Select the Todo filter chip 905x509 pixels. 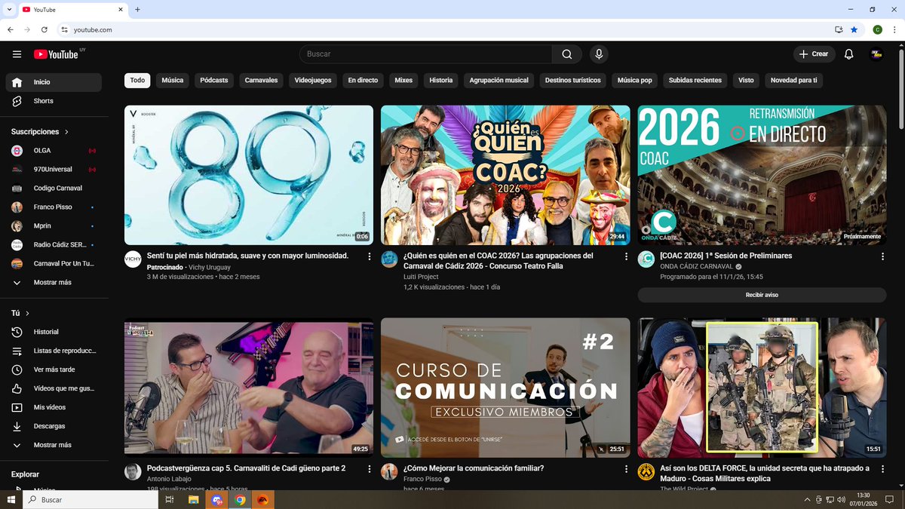tap(137, 80)
